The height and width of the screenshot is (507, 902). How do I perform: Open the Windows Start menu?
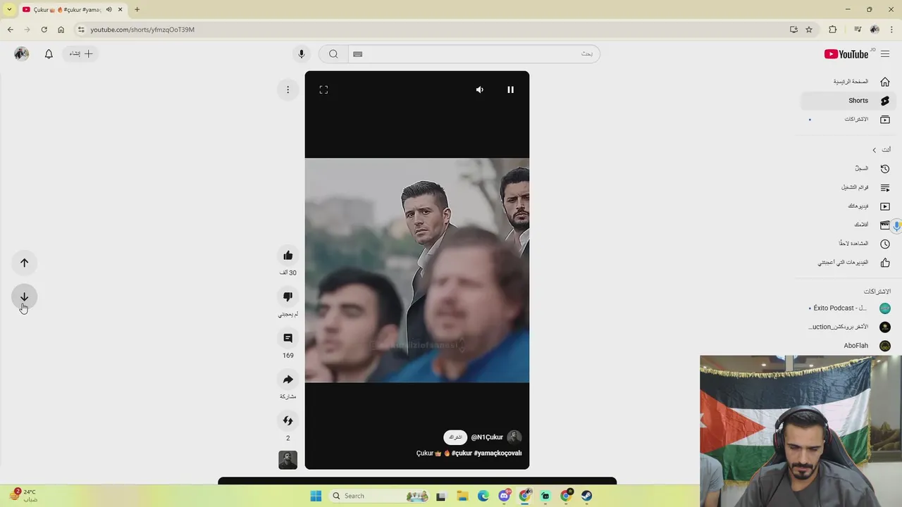(x=316, y=496)
